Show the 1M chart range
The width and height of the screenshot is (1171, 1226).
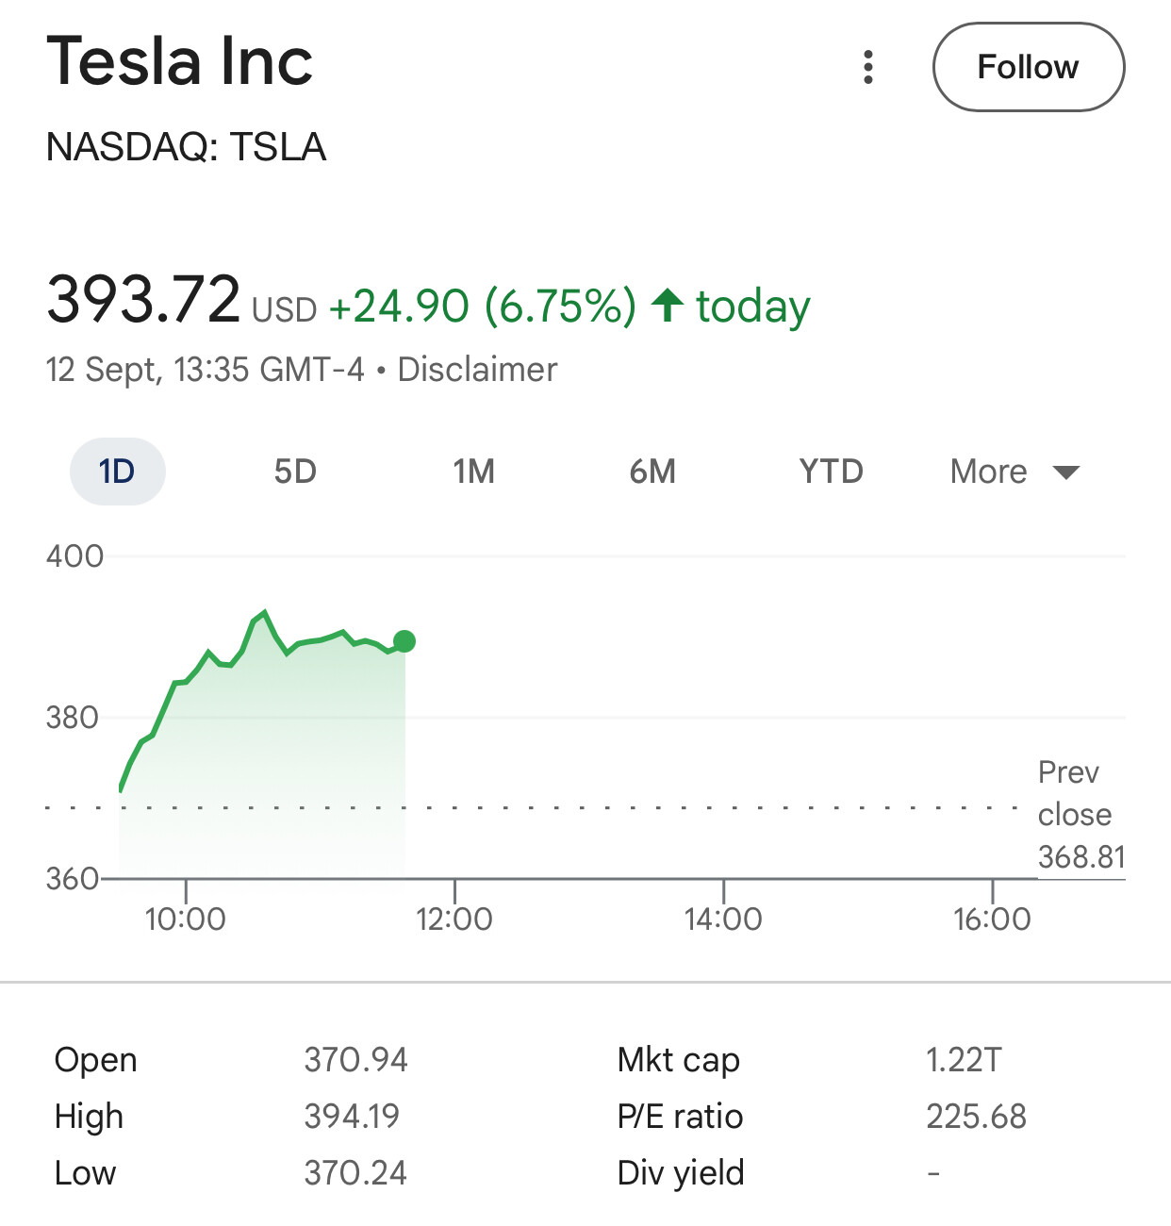pyautogui.click(x=473, y=472)
